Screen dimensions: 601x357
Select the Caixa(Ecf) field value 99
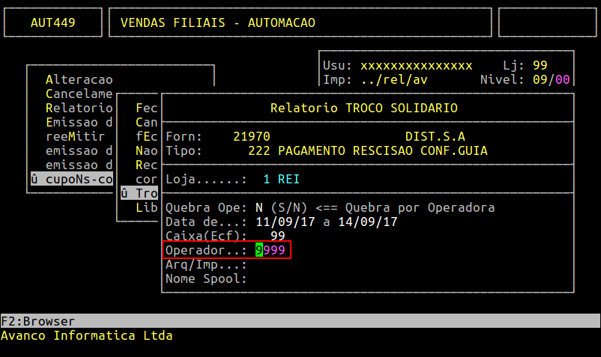click(277, 236)
